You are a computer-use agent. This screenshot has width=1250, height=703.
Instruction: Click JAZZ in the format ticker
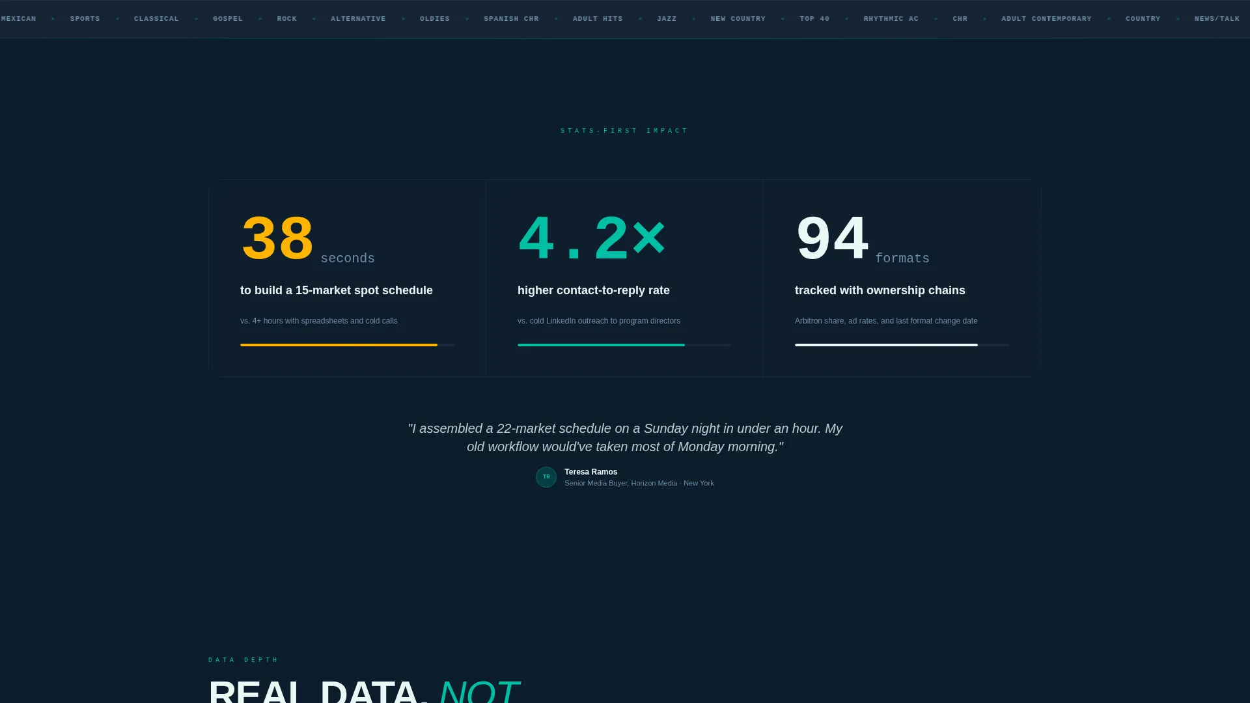coord(667,19)
